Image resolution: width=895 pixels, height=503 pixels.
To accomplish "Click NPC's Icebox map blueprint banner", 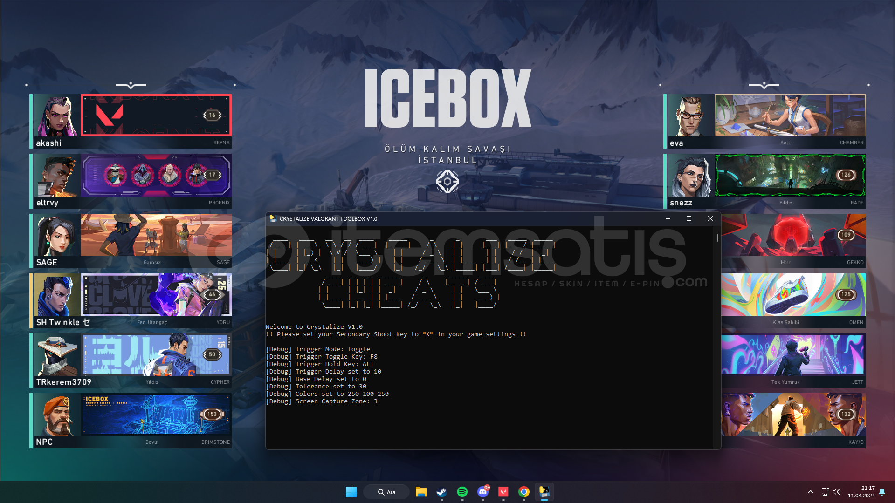I will tap(156, 415).
